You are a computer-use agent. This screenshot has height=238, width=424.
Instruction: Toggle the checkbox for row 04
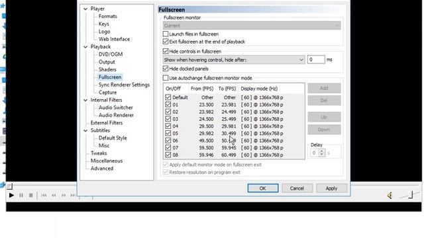click(168, 126)
